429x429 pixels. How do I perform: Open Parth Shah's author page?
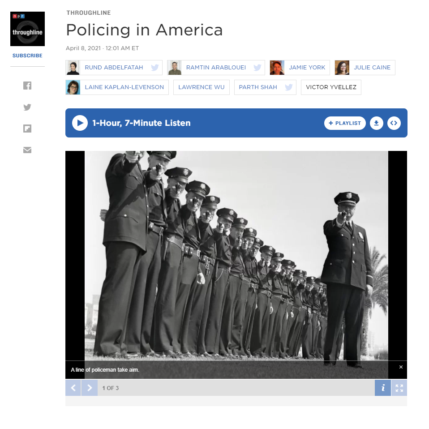tap(258, 87)
